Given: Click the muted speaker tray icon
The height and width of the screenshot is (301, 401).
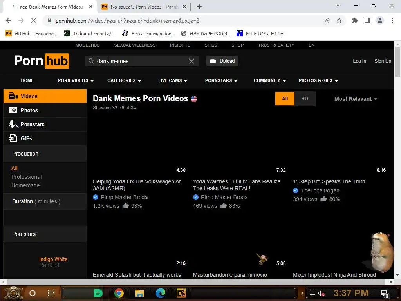Looking at the screenshot, I should tap(321, 293).
